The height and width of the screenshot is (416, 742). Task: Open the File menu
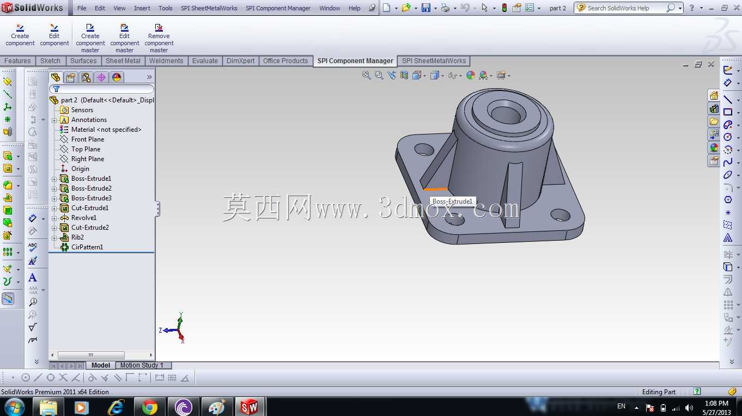[x=82, y=8]
